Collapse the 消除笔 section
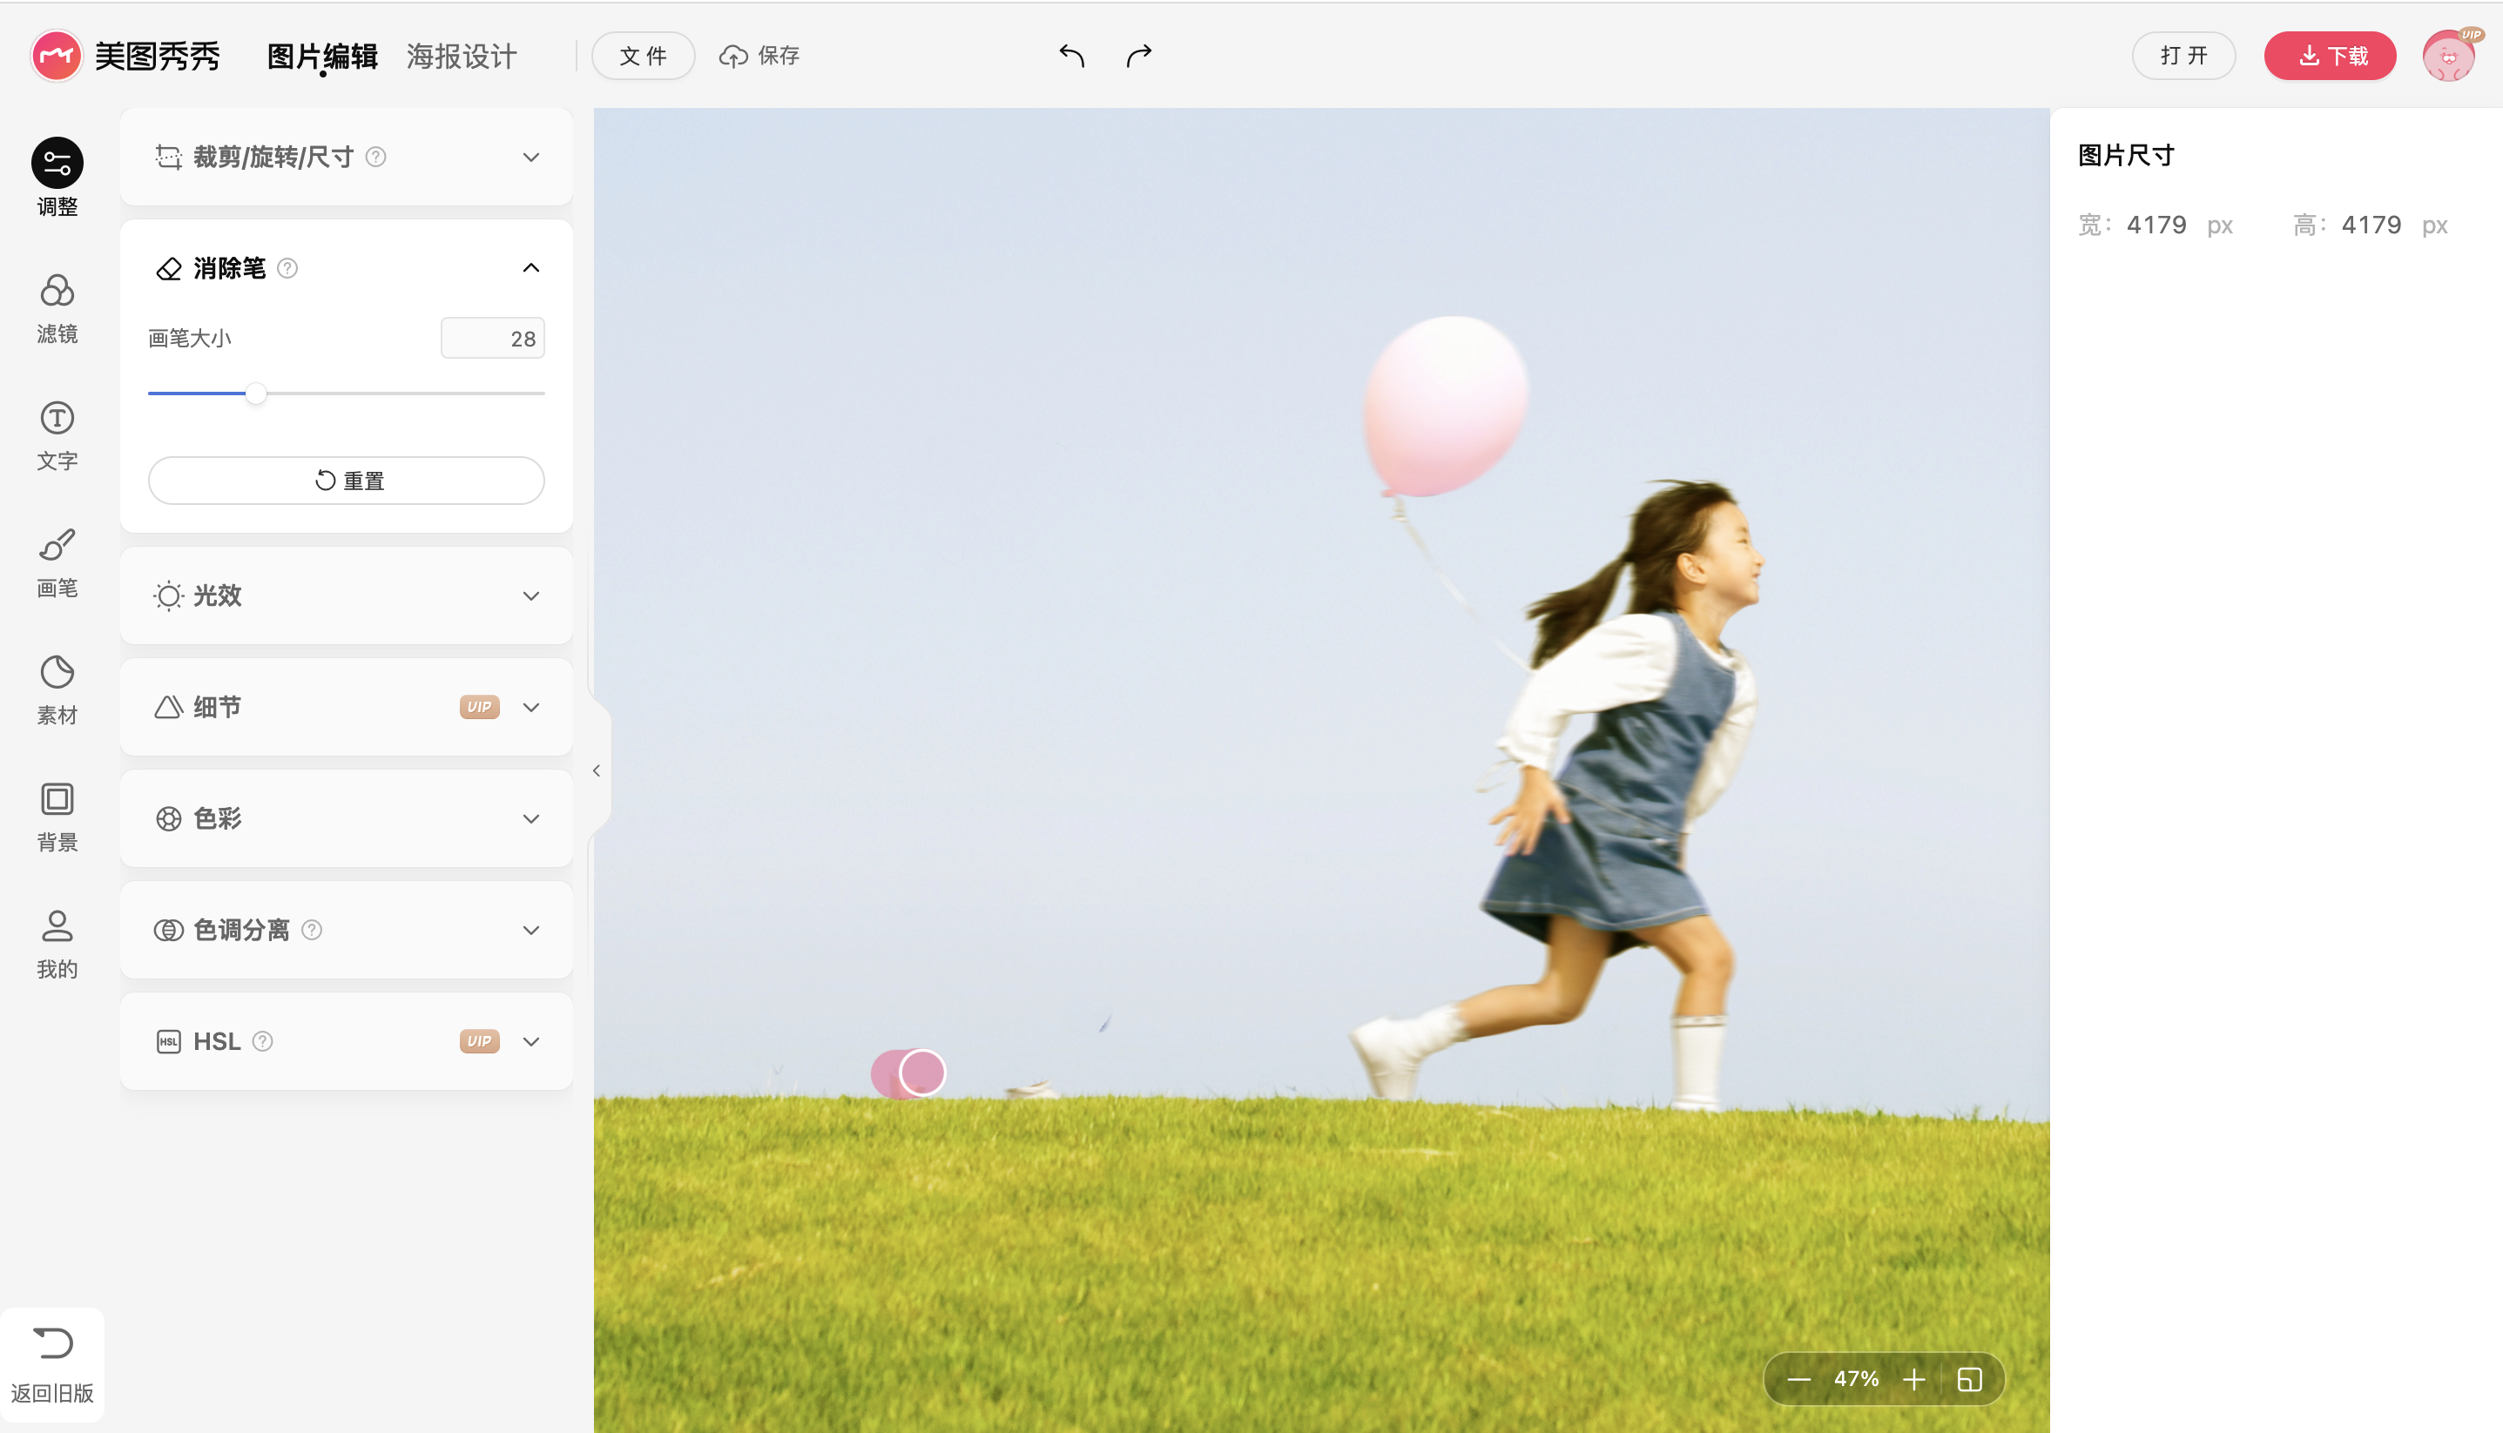Screen dimensions: 2503x1433 (x=530, y=269)
